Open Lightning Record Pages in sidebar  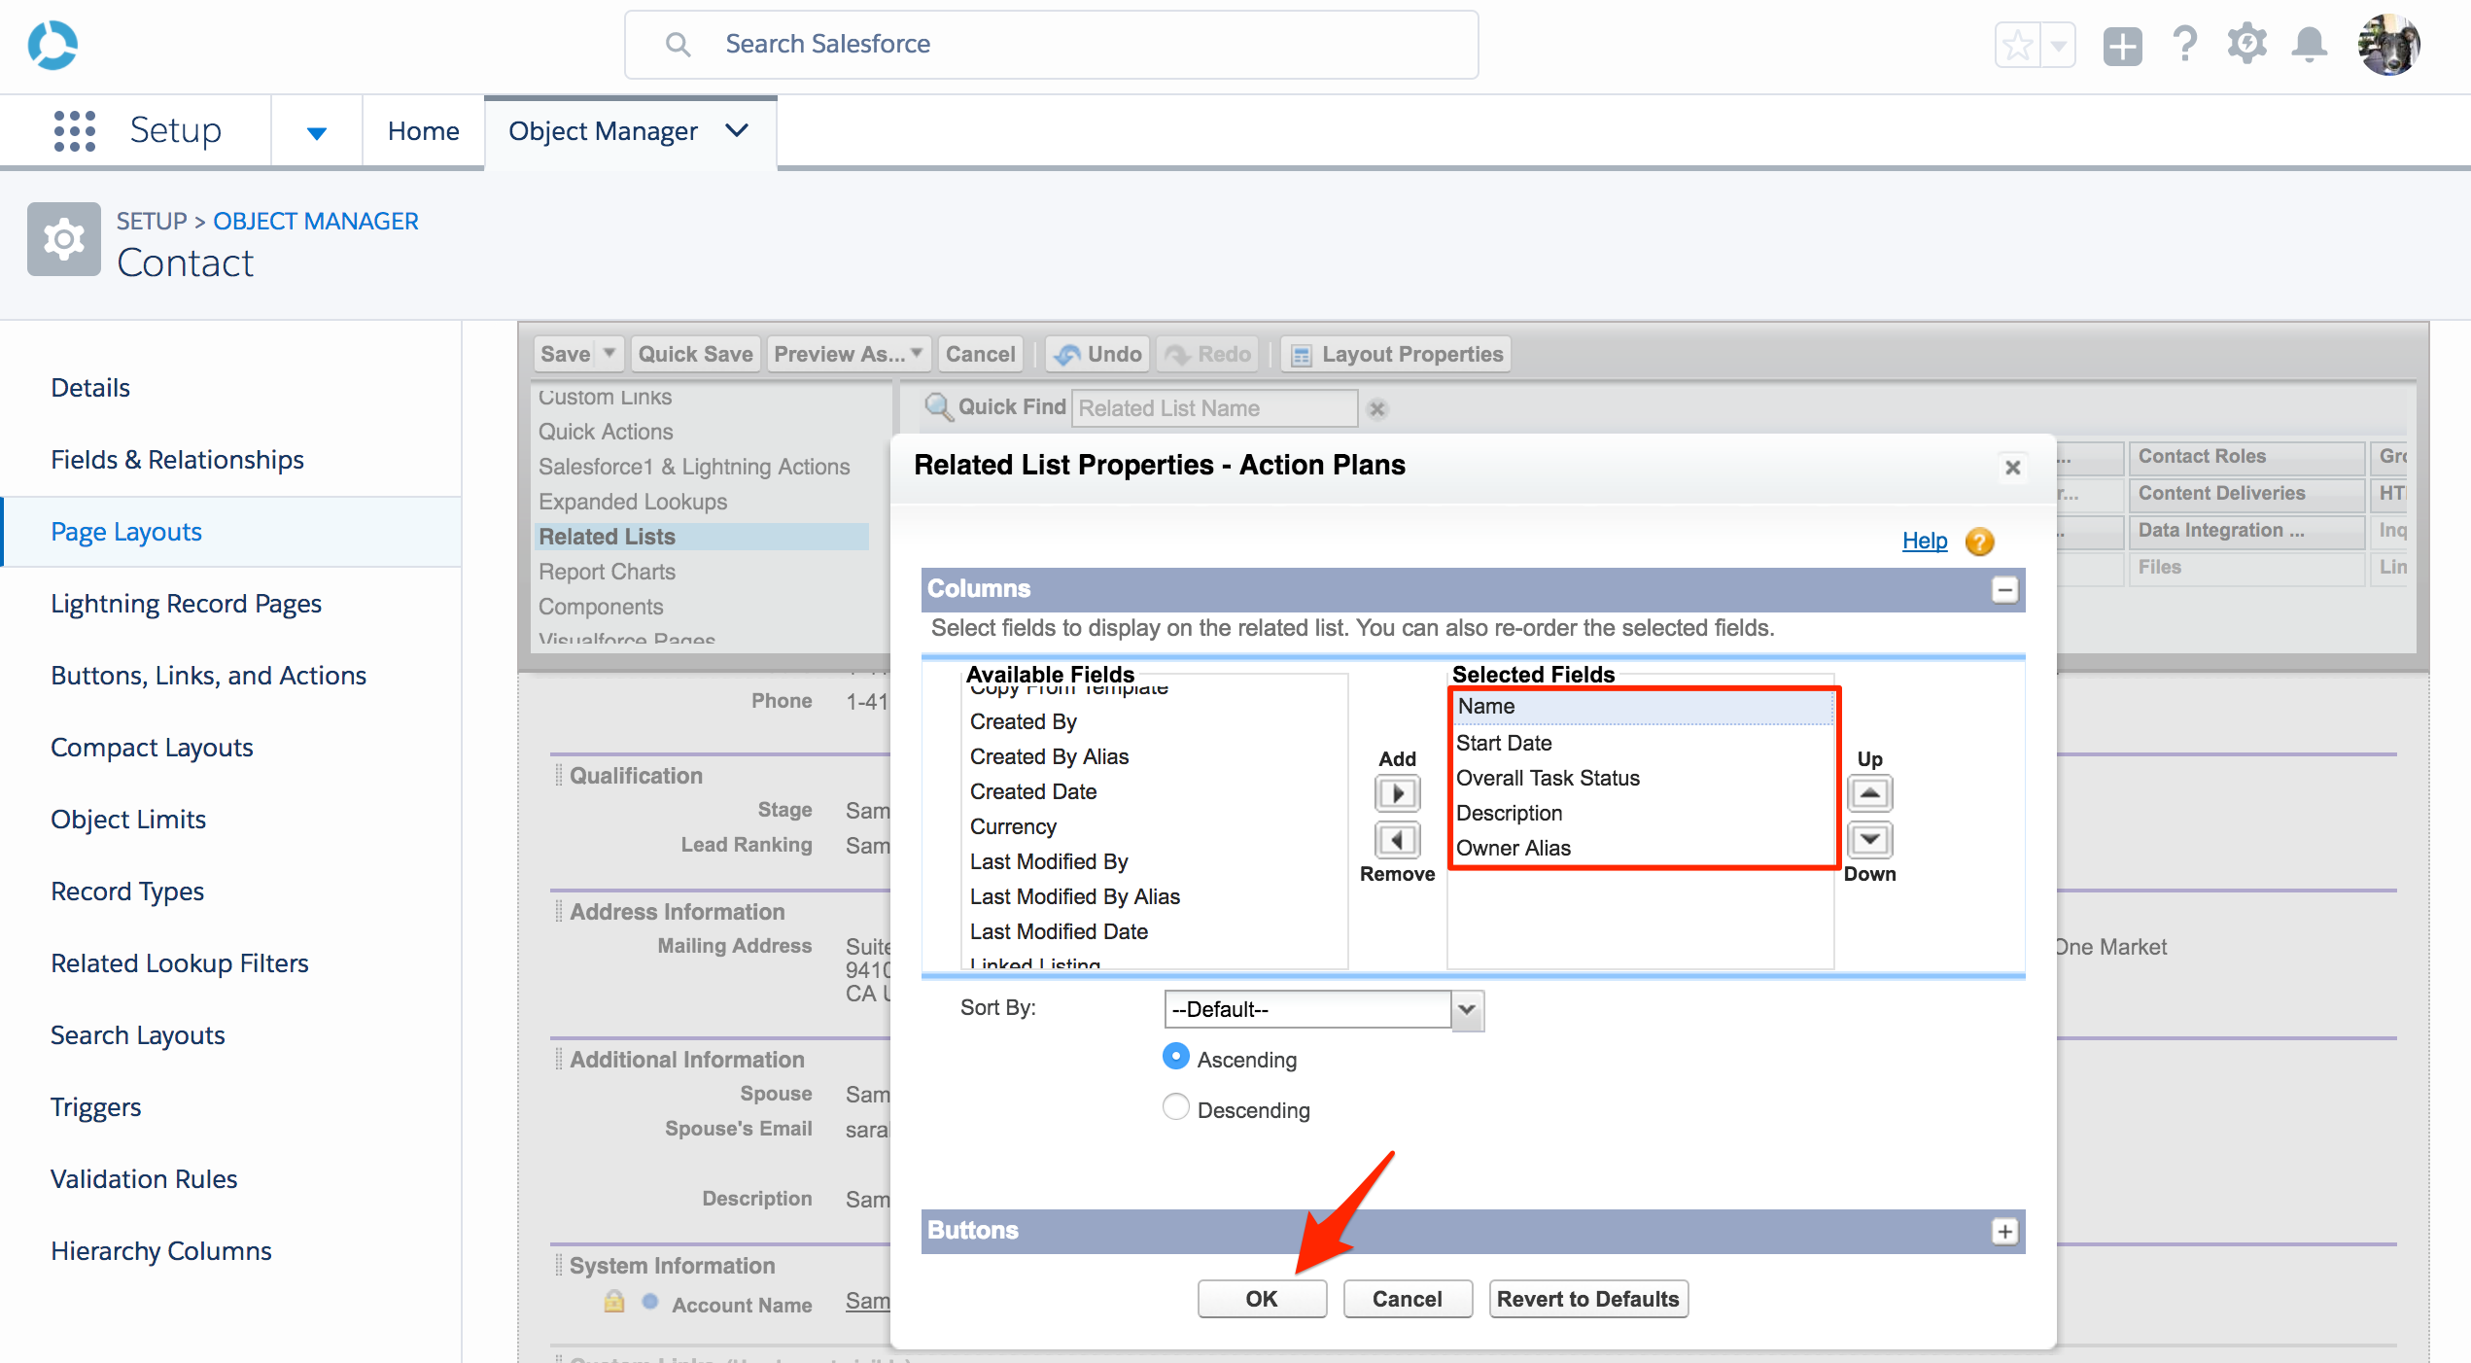click(x=186, y=604)
